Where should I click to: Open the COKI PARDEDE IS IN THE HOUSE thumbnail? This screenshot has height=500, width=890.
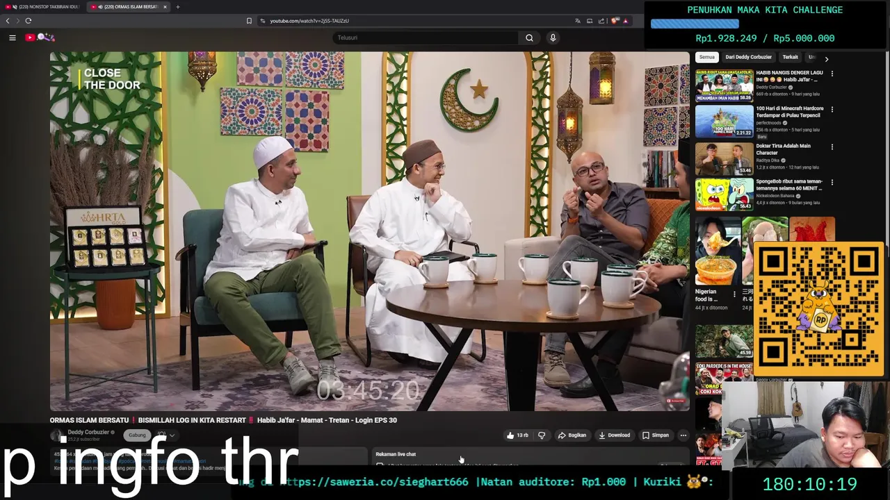click(x=724, y=378)
